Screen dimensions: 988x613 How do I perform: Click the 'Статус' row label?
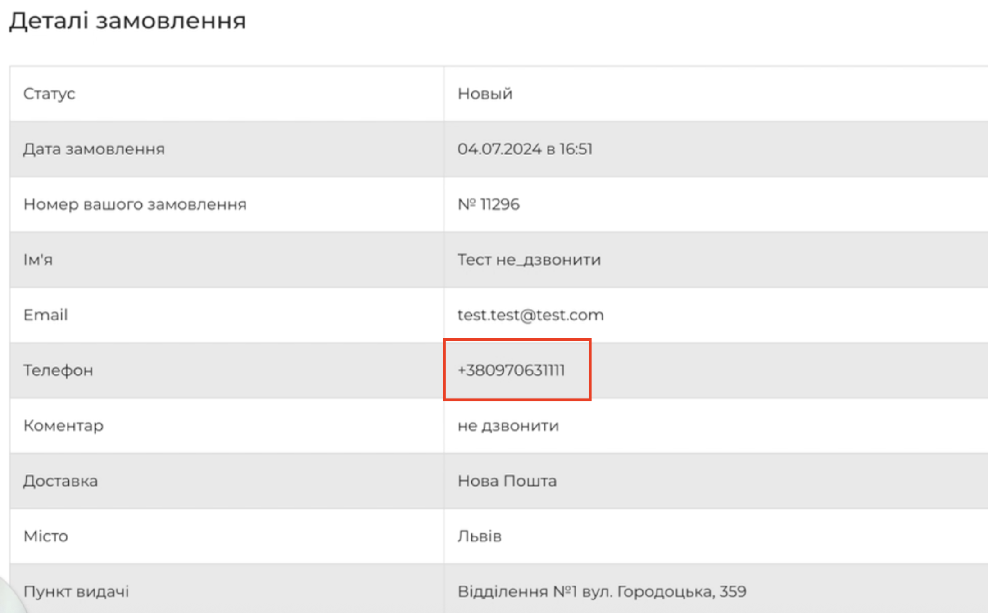[49, 94]
